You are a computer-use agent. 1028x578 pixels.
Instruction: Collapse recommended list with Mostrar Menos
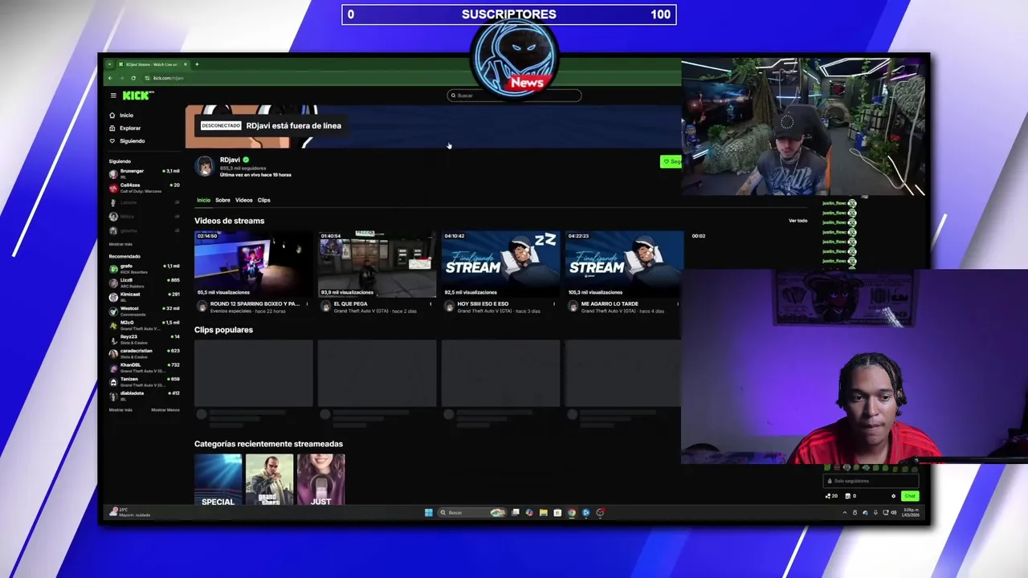point(165,410)
